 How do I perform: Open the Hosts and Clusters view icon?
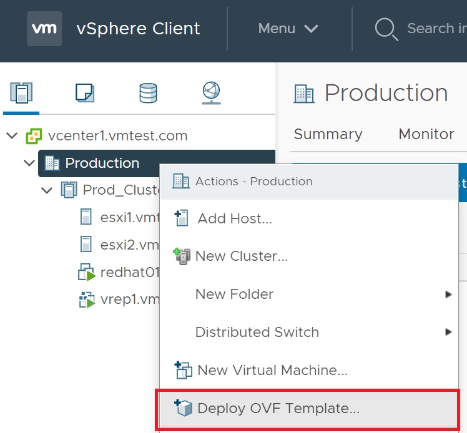[x=21, y=94]
